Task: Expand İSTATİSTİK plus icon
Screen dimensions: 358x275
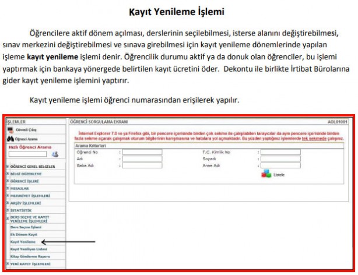Action: pos(8,210)
